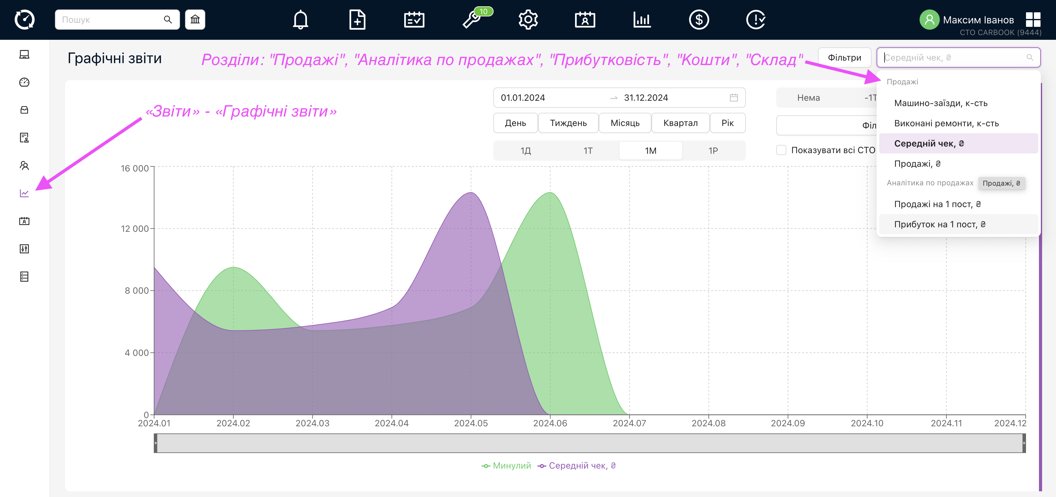Click the add new document icon

click(357, 19)
